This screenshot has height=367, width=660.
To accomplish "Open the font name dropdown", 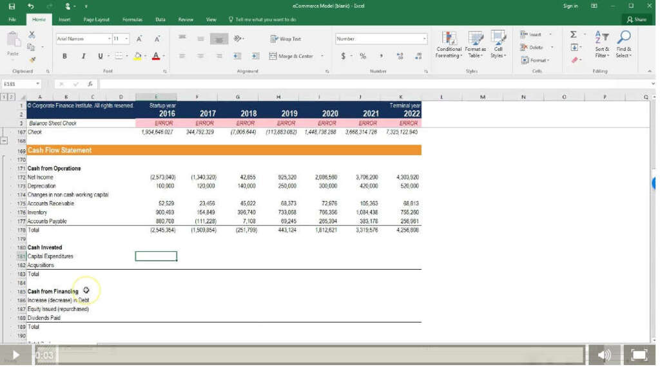I will click(108, 39).
